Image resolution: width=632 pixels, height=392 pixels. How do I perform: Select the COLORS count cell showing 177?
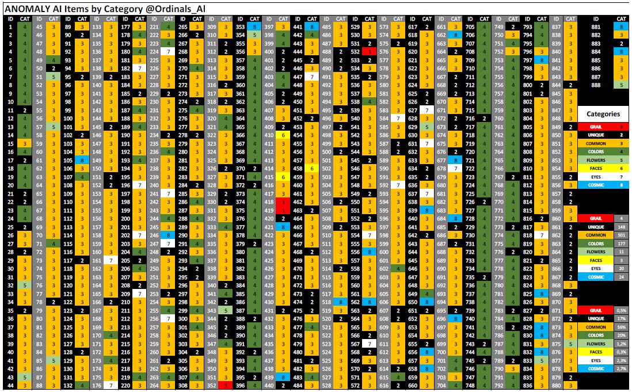[x=621, y=243]
